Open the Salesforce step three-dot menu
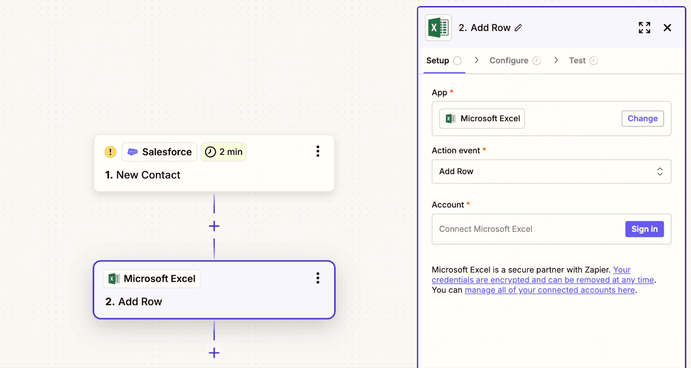Screen dimensions: 691x368 pos(318,151)
